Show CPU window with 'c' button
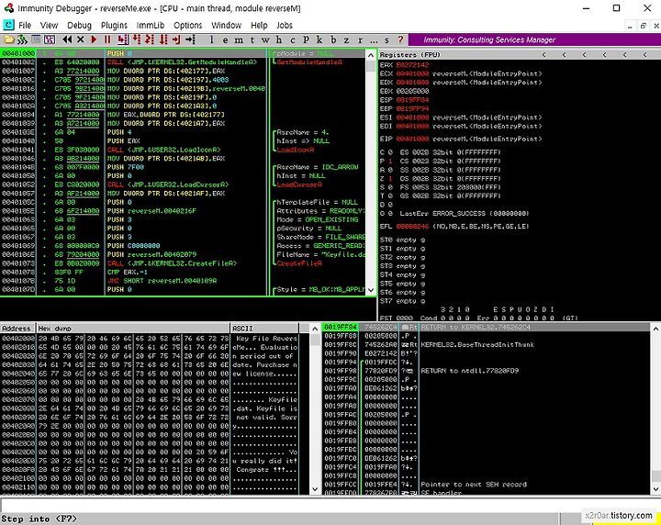 click(293, 39)
